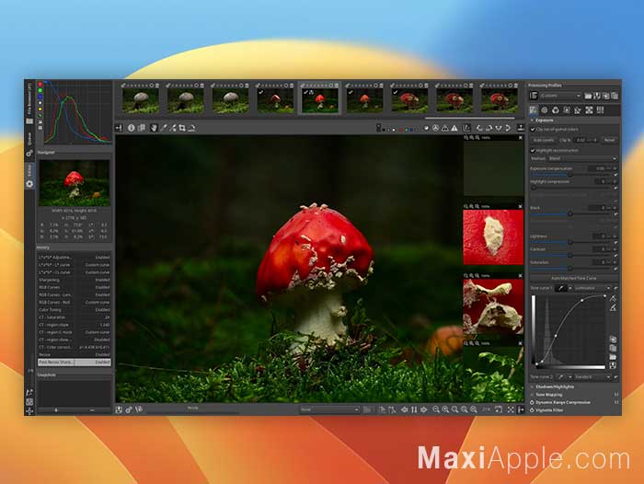Screen dimensions: 644x484
Task: Click the Auto Levels button
Action: click(x=544, y=140)
